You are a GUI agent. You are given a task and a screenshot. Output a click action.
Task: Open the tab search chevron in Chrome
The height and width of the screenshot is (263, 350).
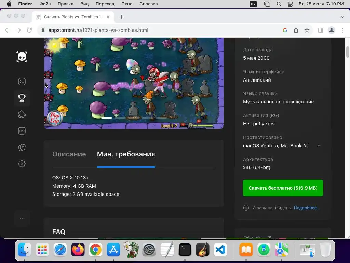coord(342,17)
